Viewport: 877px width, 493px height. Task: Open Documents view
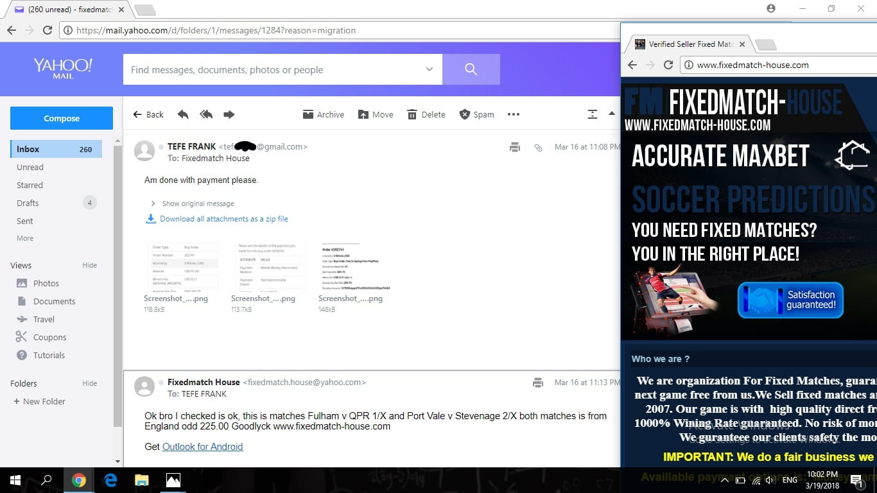[54, 301]
